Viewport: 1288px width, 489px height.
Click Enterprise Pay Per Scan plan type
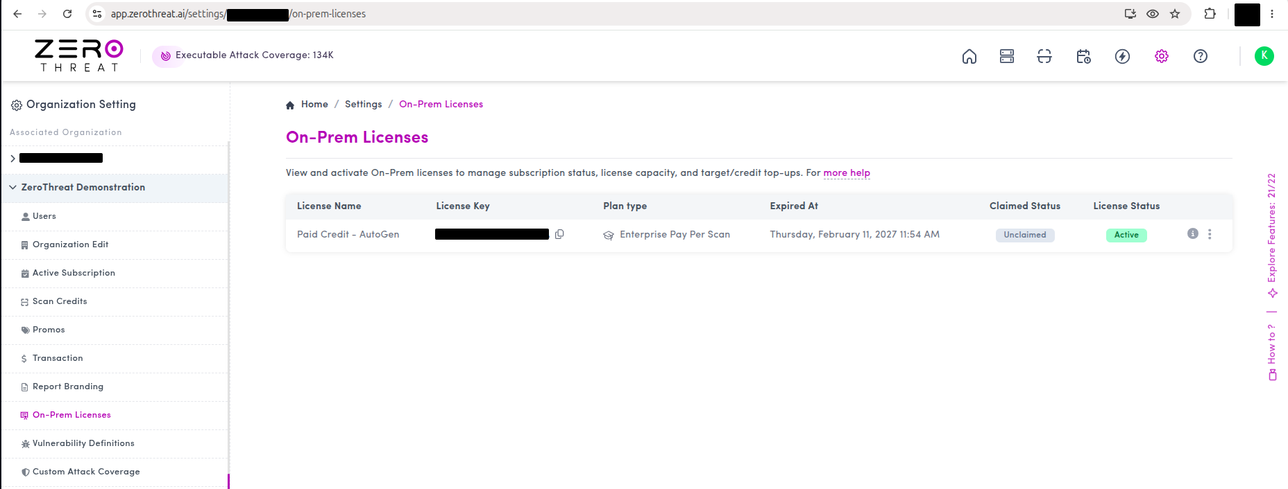(675, 235)
